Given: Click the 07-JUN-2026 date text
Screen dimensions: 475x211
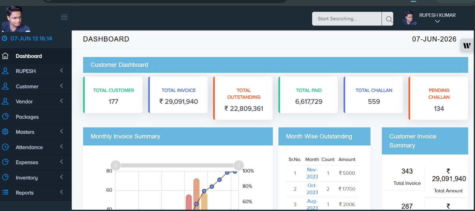Looking at the screenshot, I should tap(434, 39).
